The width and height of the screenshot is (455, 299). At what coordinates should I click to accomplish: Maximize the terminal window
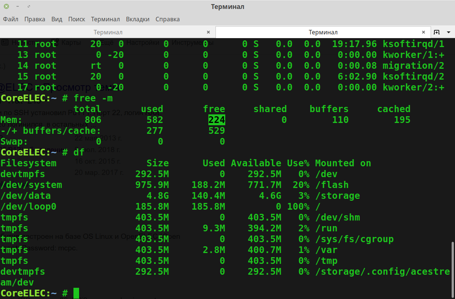point(29,7)
